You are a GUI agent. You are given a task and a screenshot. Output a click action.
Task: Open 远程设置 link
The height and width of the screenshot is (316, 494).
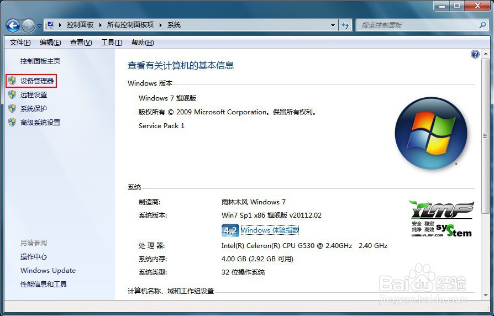tap(34, 95)
